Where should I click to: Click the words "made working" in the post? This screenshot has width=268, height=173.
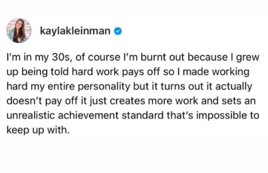(216, 72)
